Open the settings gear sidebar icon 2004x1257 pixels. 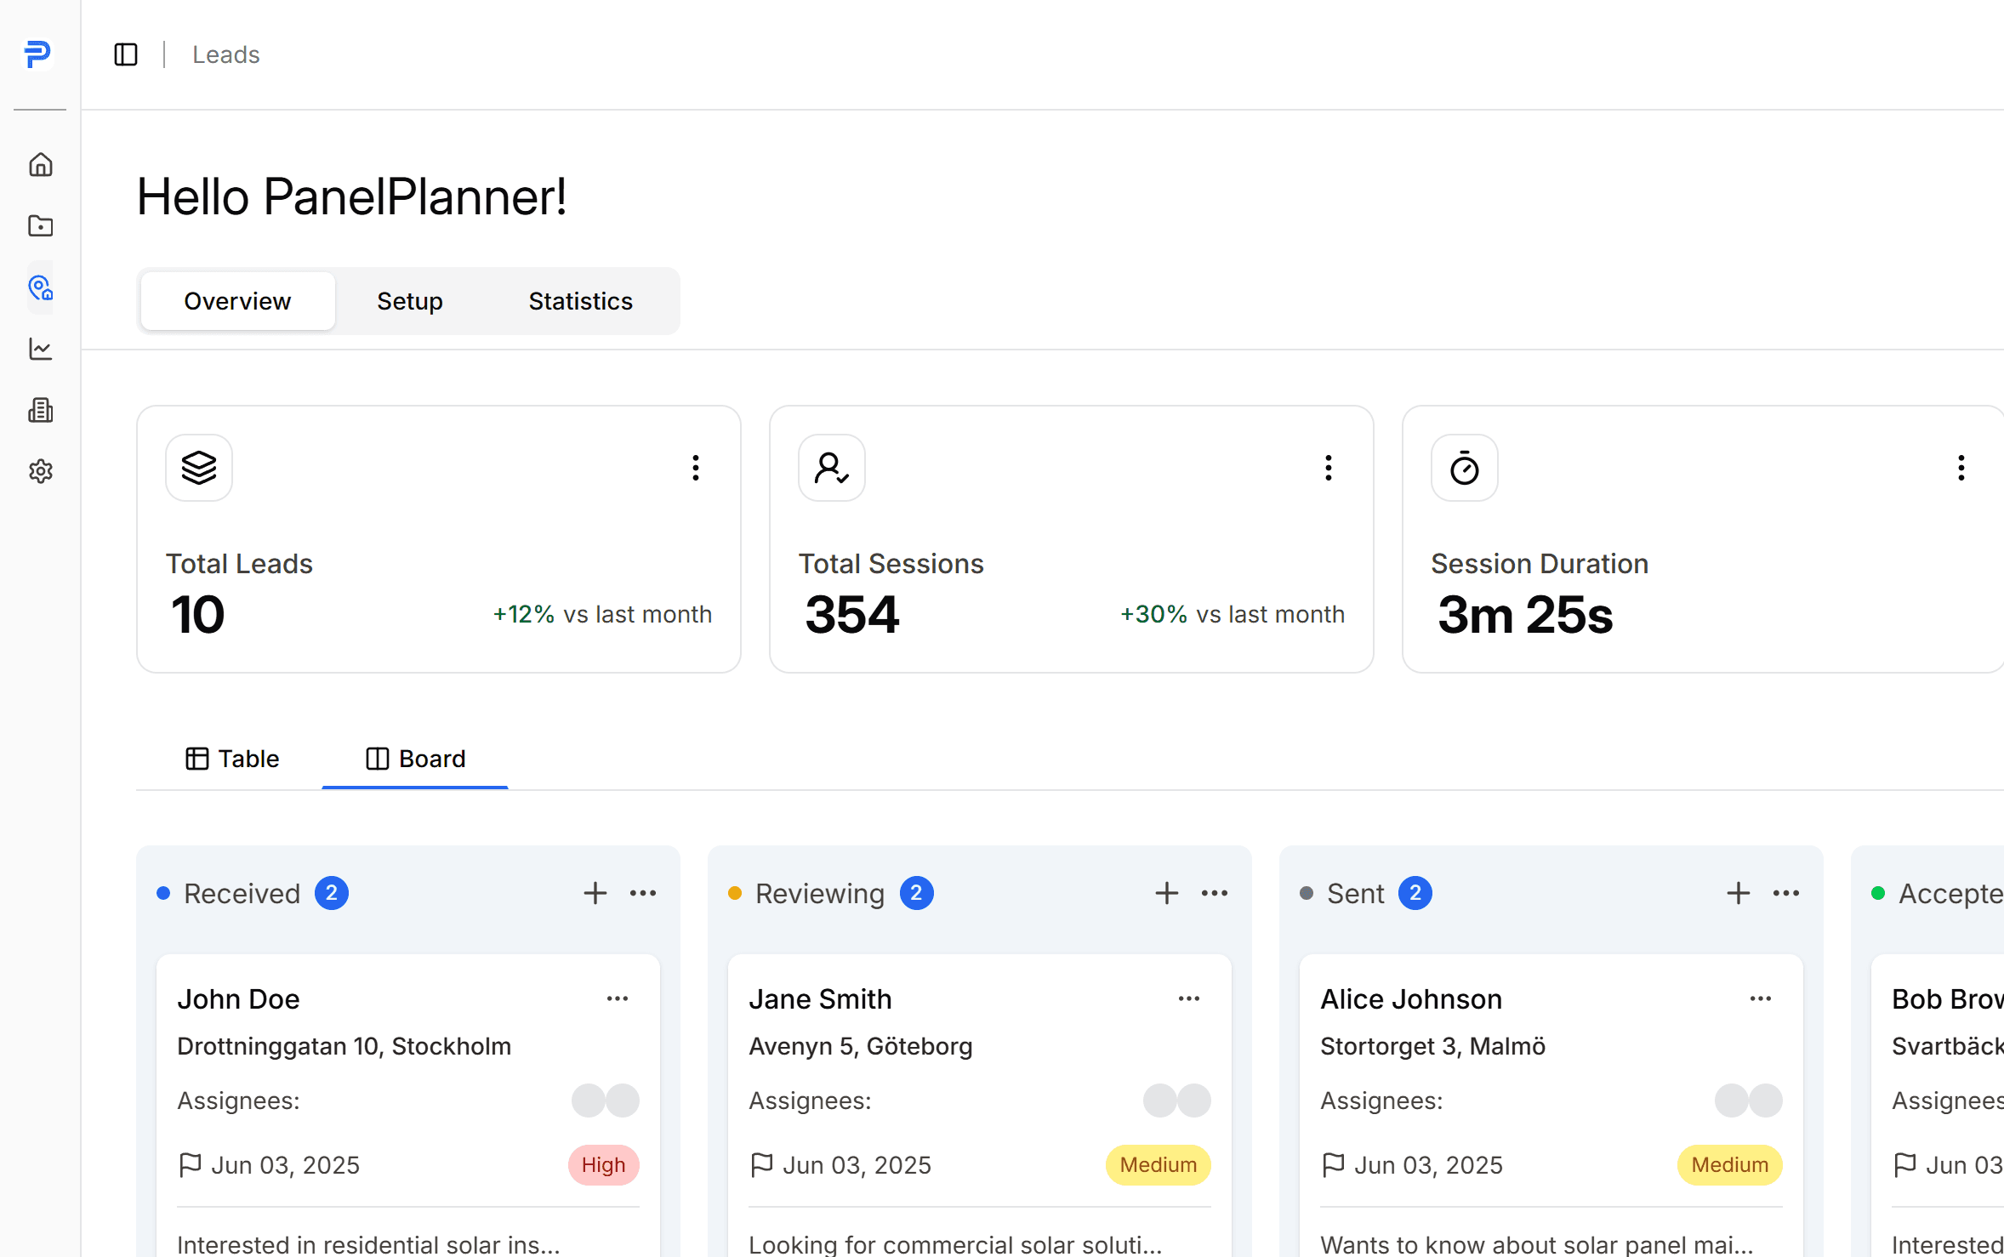click(x=41, y=471)
